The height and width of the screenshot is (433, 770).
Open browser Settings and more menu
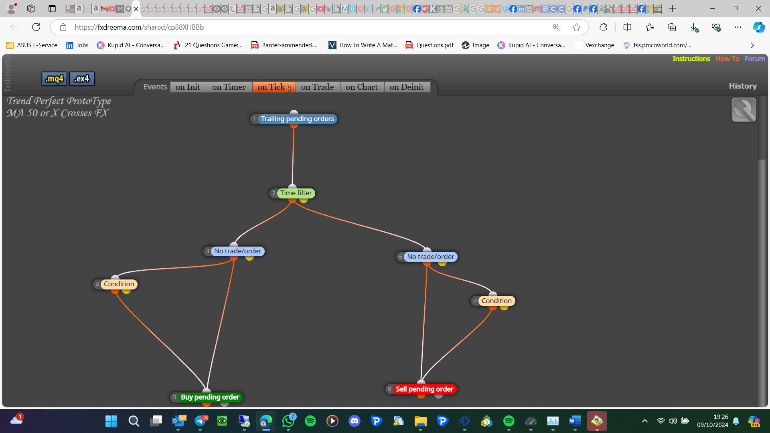coord(738,27)
